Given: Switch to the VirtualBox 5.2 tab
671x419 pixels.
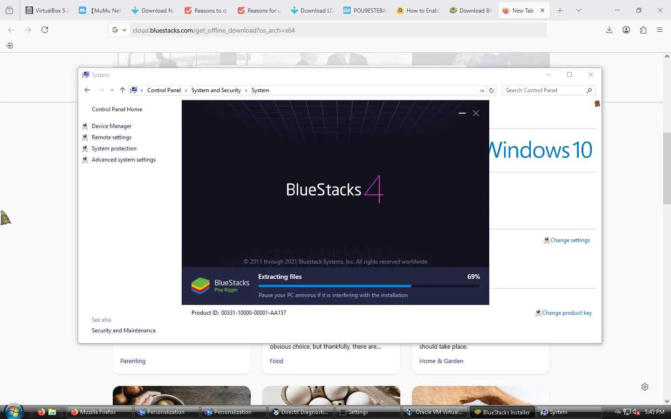Looking at the screenshot, I should pos(47,10).
